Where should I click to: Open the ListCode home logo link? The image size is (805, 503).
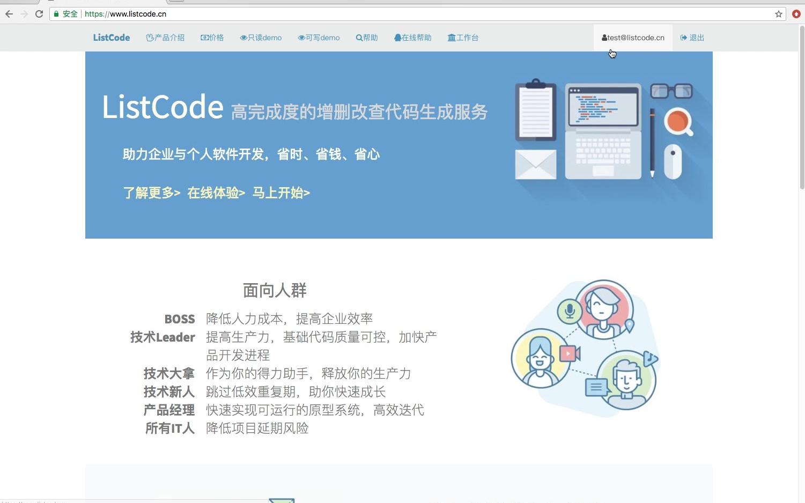(112, 38)
